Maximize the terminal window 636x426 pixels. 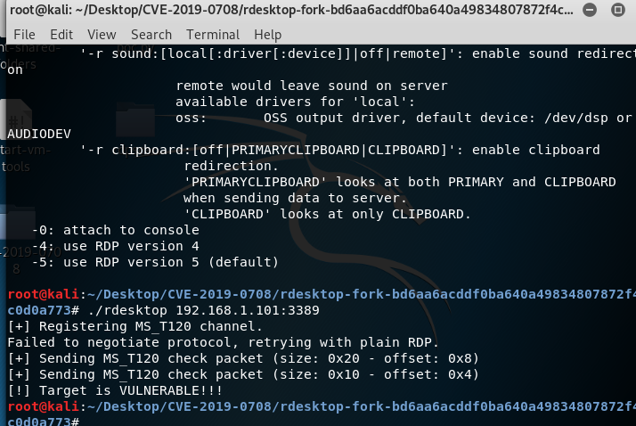[x=618, y=10]
